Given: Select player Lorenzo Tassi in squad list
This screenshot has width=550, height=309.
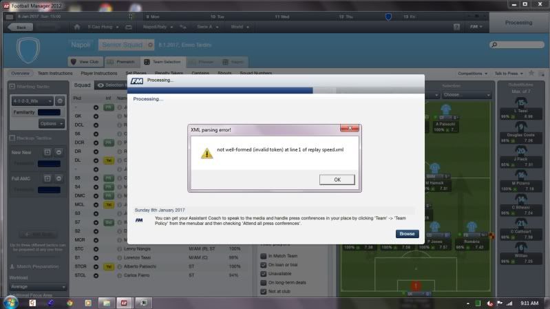Looking at the screenshot, I should [137, 257].
